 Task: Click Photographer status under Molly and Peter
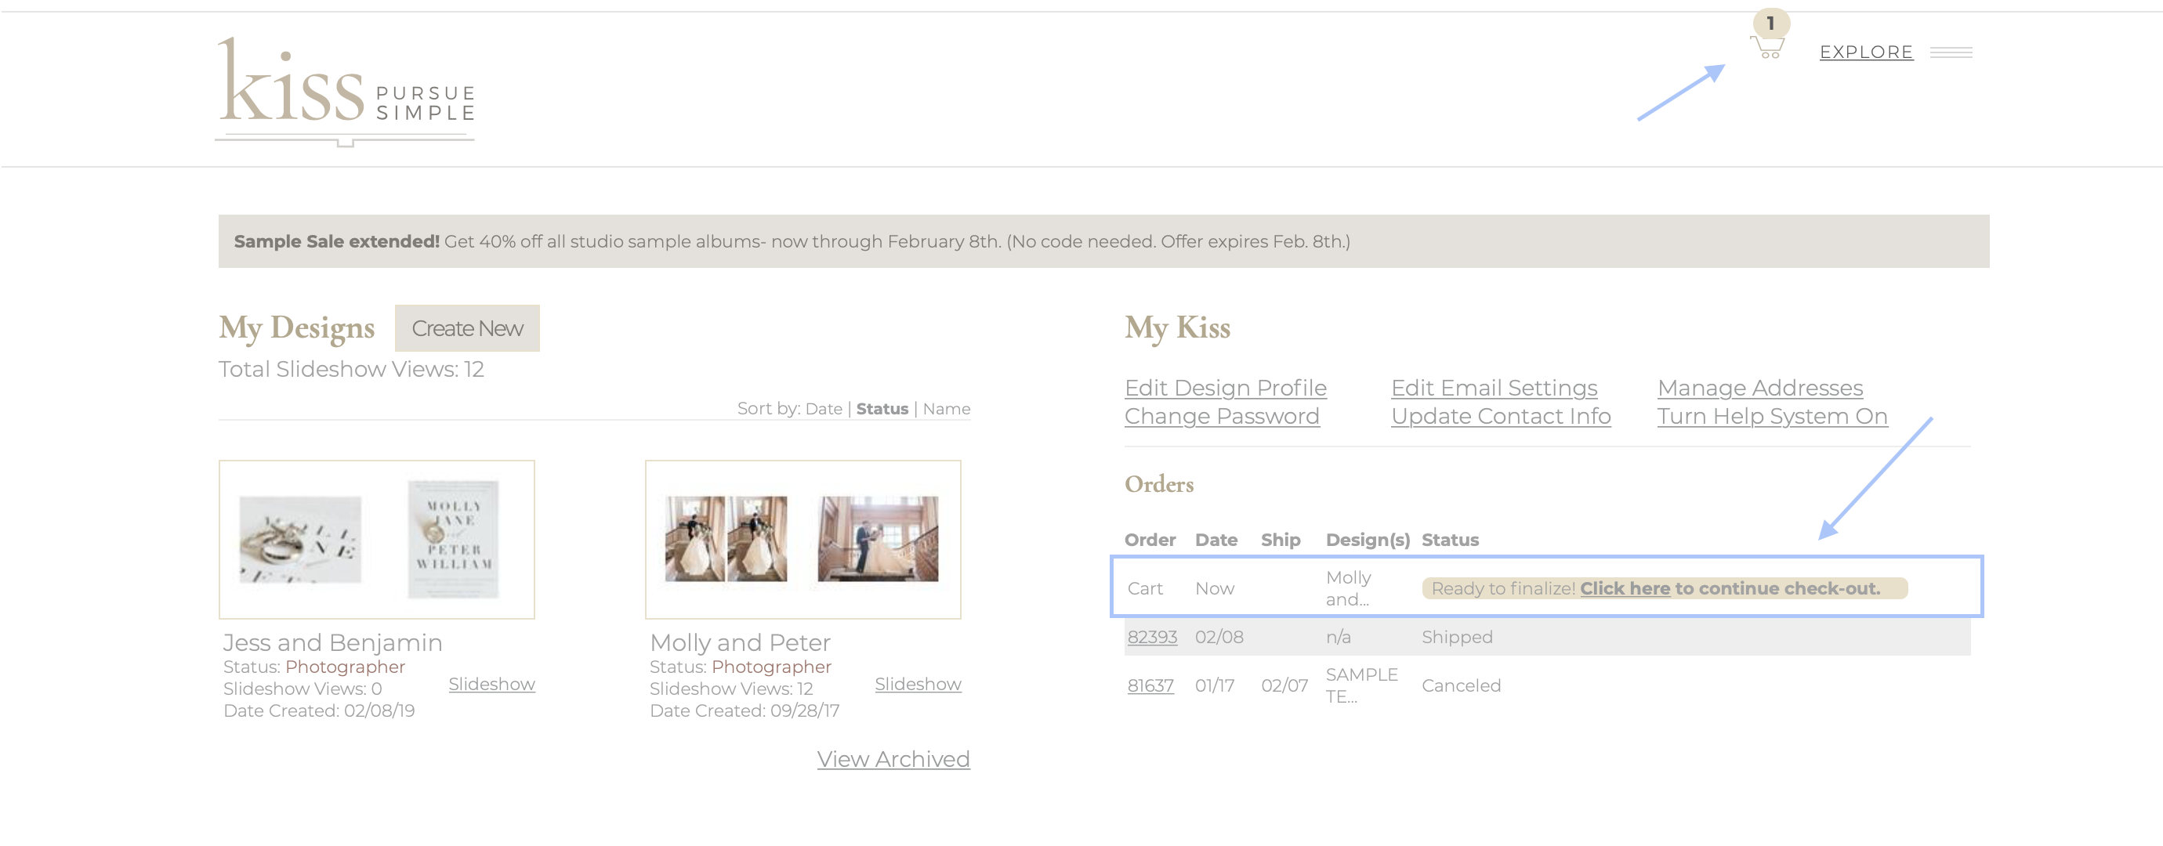pos(772,667)
